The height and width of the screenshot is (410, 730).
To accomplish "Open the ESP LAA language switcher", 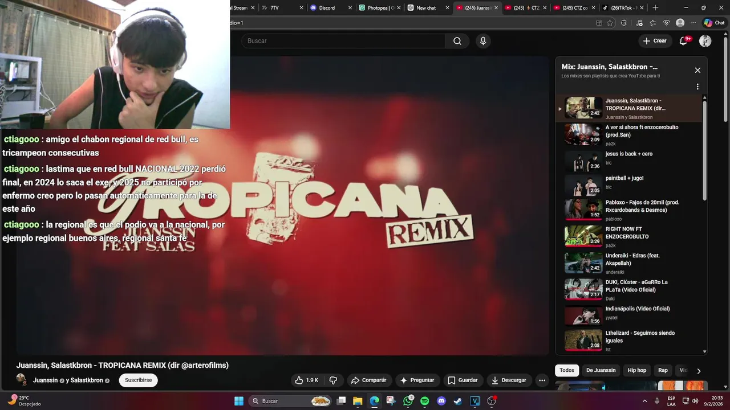I will click(671, 401).
